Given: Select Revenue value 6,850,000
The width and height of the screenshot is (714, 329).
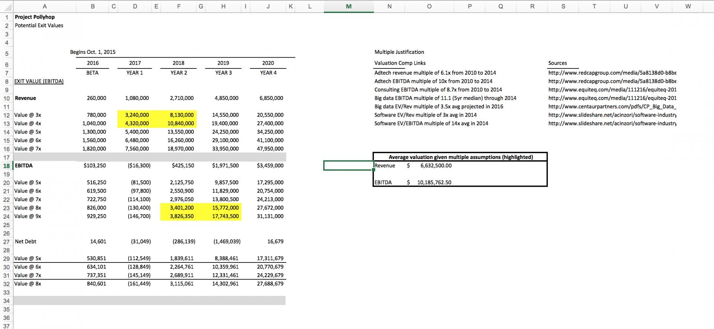Looking at the screenshot, I should tap(271, 98).
